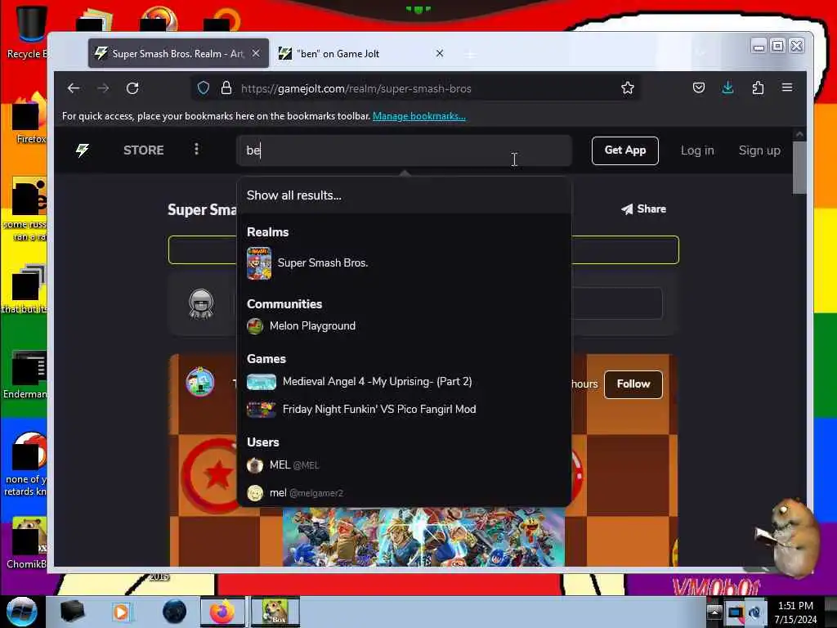Click the melgamer2 user avatar
This screenshot has height=628, width=837.
(255, 493)
